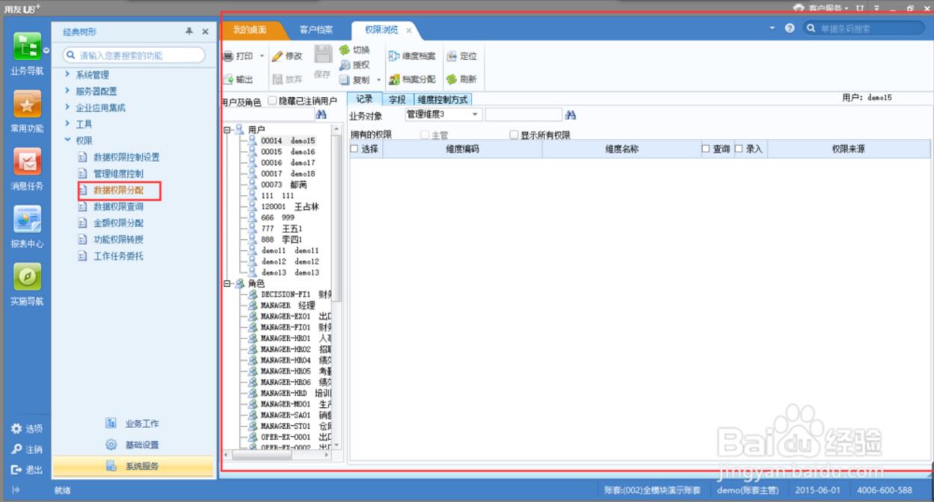Check the 查询 column header checkbox

coord(706,149)
